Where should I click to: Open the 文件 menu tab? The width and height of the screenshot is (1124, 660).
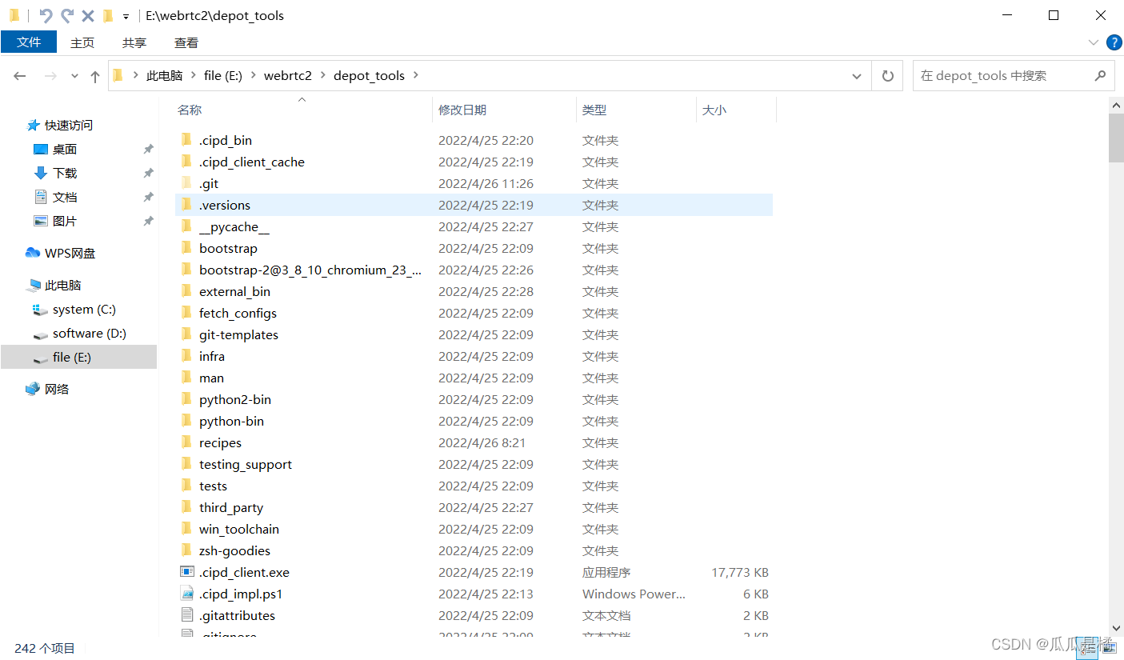[29, 42]
